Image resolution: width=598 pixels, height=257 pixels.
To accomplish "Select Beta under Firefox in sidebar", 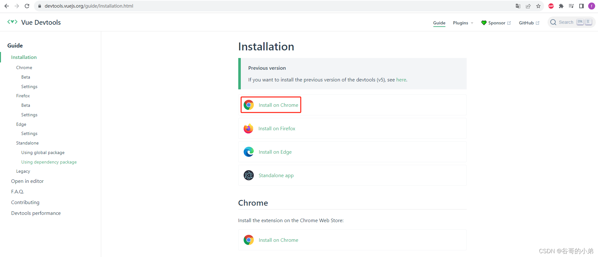I will [26, 105].
